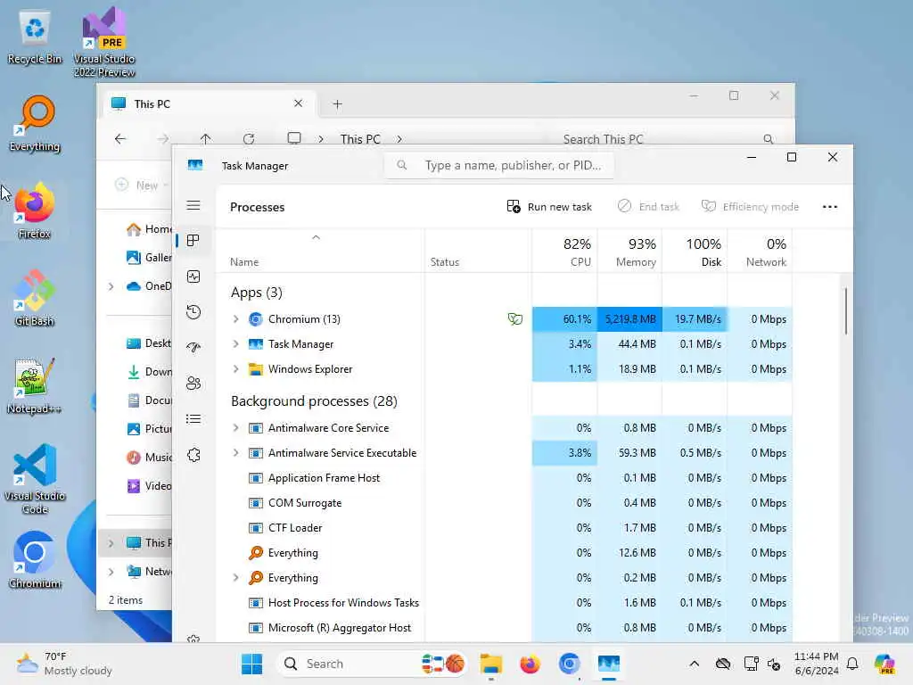Screen dimensions: 913x685
Task: Sort by the 93% Memory column header
Action: coord(629,252)
